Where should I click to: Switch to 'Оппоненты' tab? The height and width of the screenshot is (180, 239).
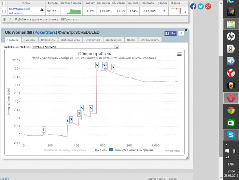(48, 40)
